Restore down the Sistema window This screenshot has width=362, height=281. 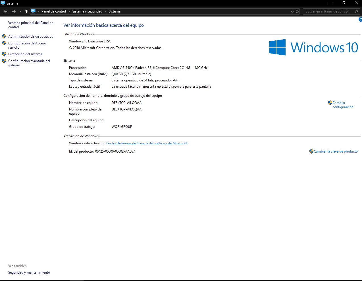pyautogui.click(x=344, y=3)
